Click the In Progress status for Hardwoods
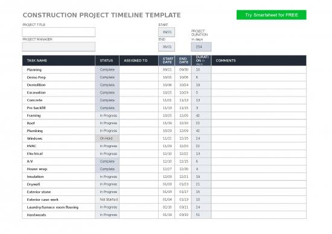This screenshot has height=234, width=332. (x=107, y=215)
